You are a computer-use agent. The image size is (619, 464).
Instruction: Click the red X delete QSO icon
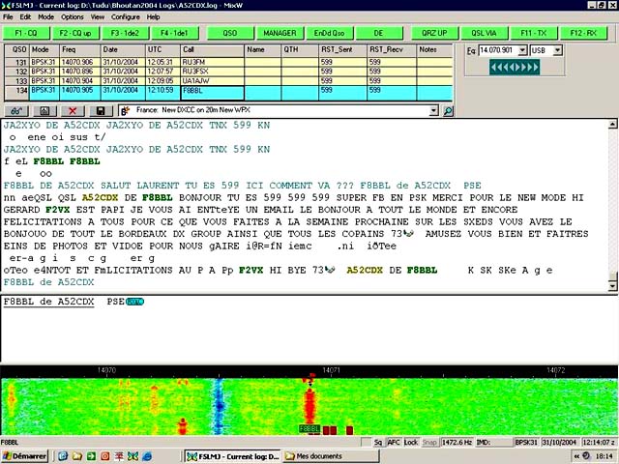click(73, 111)
